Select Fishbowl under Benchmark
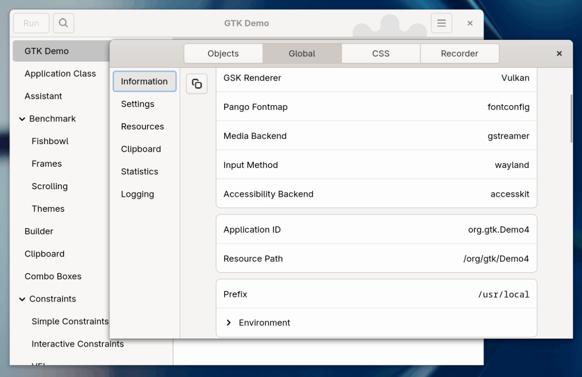 50,141
